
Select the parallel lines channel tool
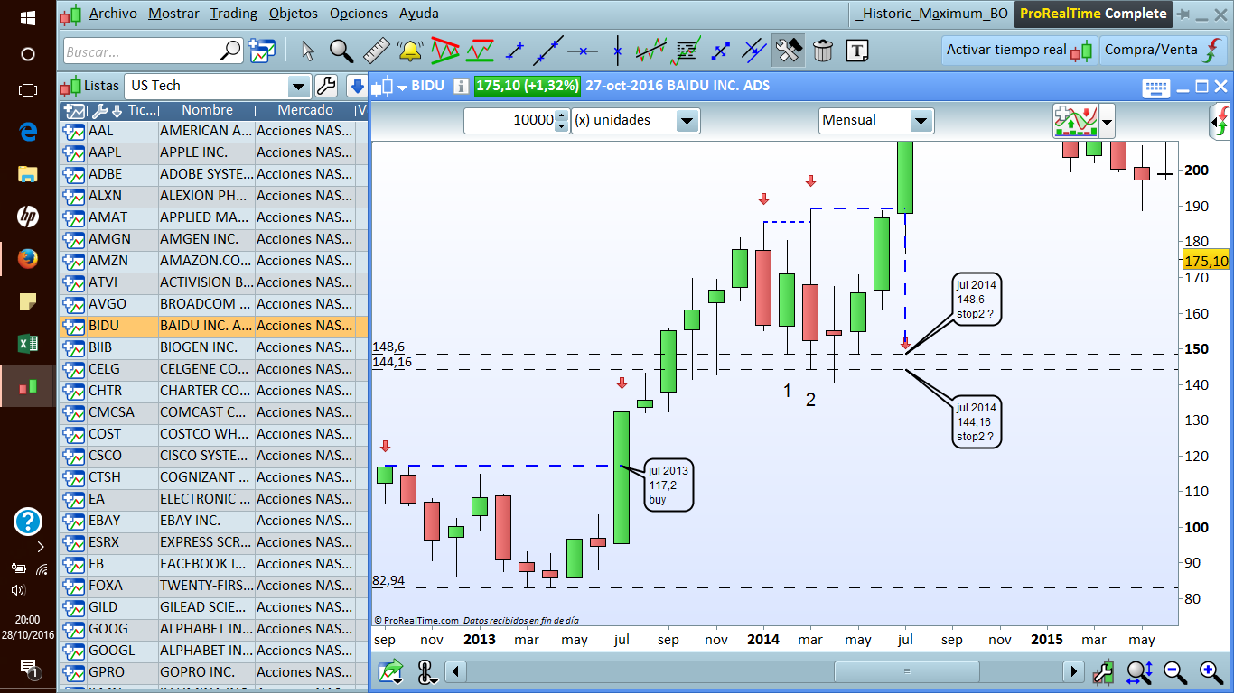tap(754, 51)
